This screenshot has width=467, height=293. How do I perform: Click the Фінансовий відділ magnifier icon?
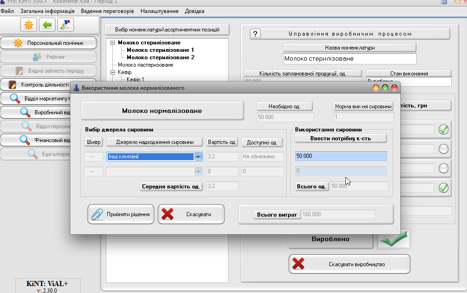click(x=25, y=140)
